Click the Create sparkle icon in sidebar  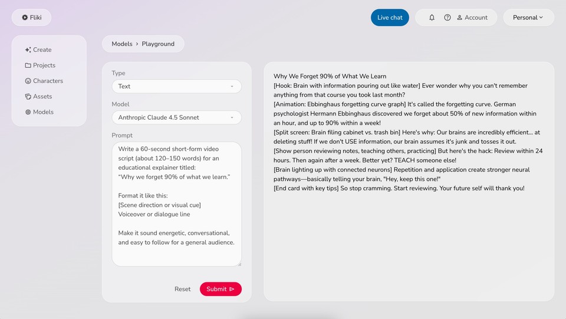[28, 50]
